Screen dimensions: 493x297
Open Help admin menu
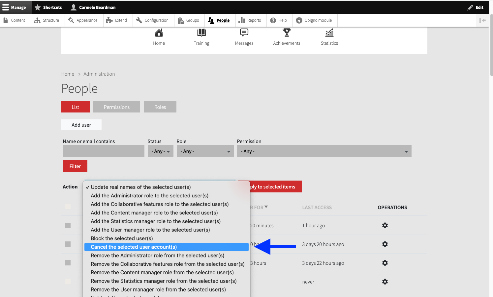pyautogui.click(x=279, y=20)
